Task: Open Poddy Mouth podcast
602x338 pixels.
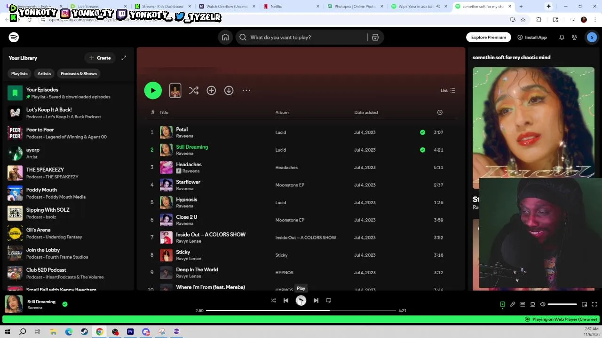Action: click(x=68, y=193)
